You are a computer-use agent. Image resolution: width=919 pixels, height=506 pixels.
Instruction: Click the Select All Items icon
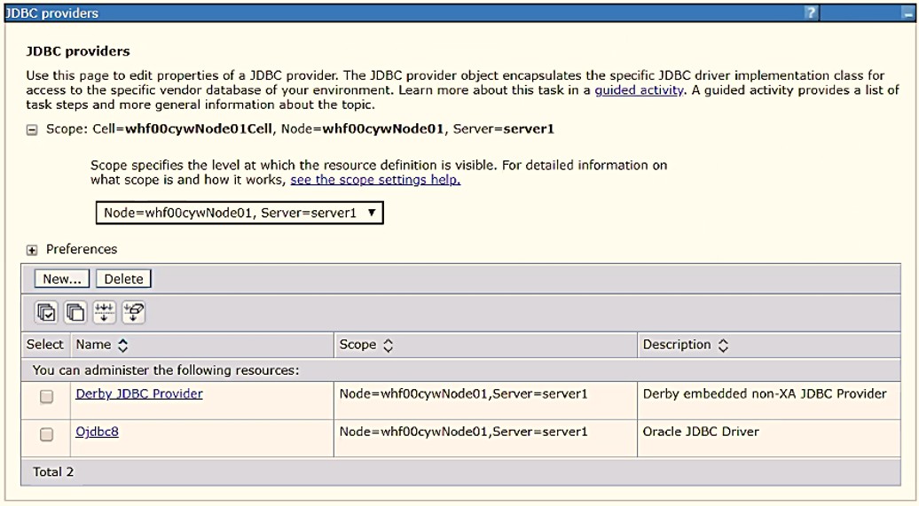(x=46, y=313)
